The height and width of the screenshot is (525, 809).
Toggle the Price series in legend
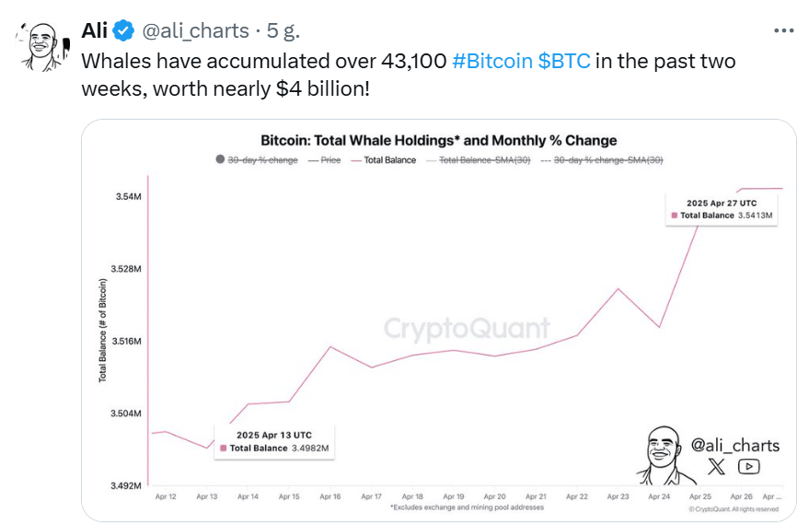[326, 159]
